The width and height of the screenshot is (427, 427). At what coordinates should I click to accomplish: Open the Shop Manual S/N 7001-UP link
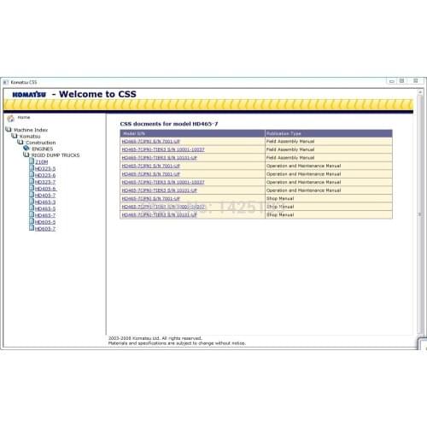pyautogui.click(x=151, y=199)
